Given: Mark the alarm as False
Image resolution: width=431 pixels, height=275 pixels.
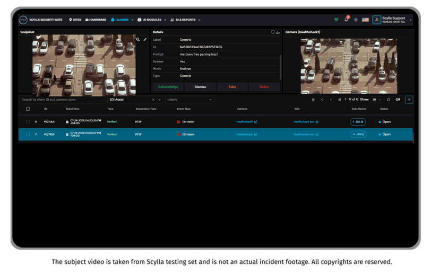Looking at the screenshot, I should (x=232, y=87).
